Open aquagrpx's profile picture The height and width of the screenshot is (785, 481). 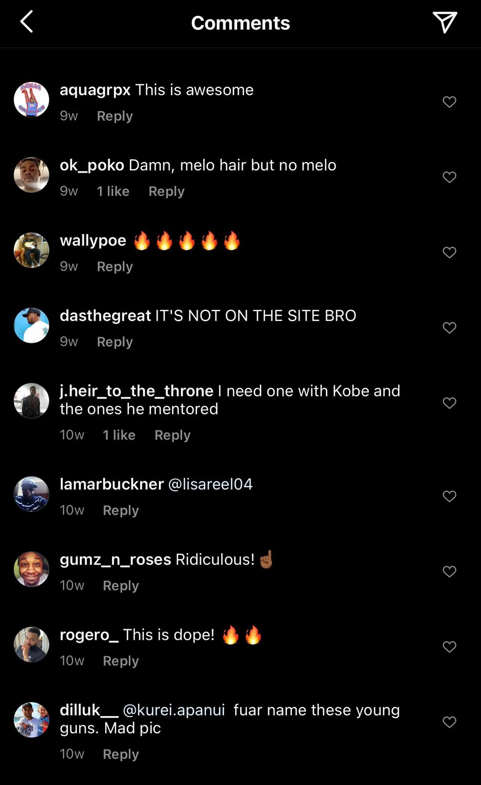31,100
